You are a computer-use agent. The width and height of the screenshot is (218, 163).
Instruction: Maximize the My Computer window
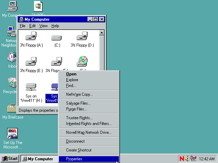click(95, 19)
